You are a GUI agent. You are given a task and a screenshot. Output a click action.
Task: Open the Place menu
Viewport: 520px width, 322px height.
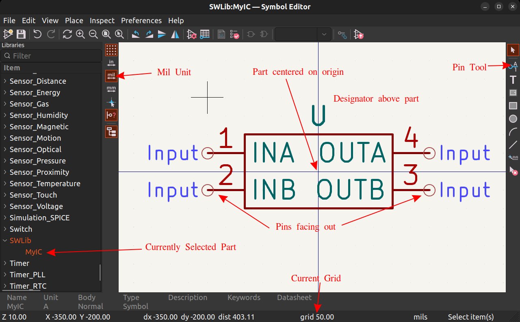(x=74, y=20)
